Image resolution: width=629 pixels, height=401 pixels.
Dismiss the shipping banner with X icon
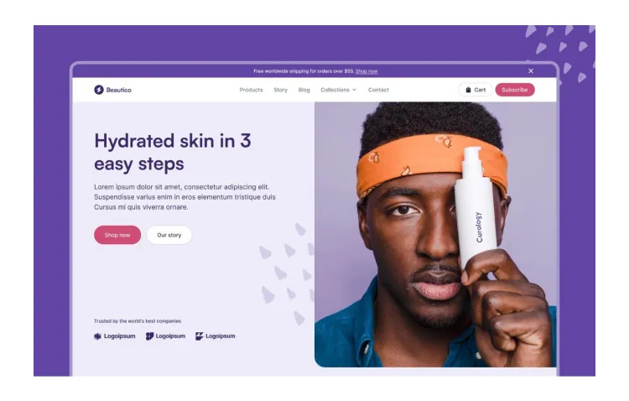[x=531, y=71]
